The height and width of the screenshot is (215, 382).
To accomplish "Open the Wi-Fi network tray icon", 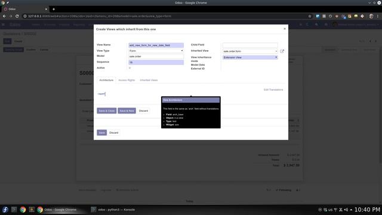I will [x=335, y=210].
